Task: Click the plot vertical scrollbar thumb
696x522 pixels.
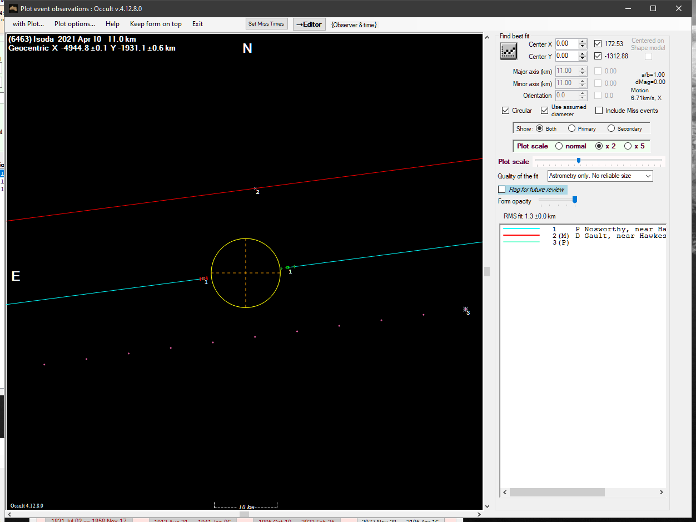Action: (x=488, y=271)
